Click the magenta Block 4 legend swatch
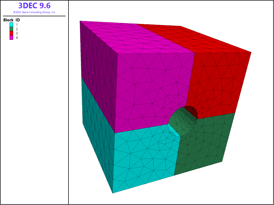The width and height of the screenshot is (274, 205). point(12,38)
